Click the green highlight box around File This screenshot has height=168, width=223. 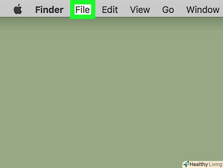tap(83, 10)
